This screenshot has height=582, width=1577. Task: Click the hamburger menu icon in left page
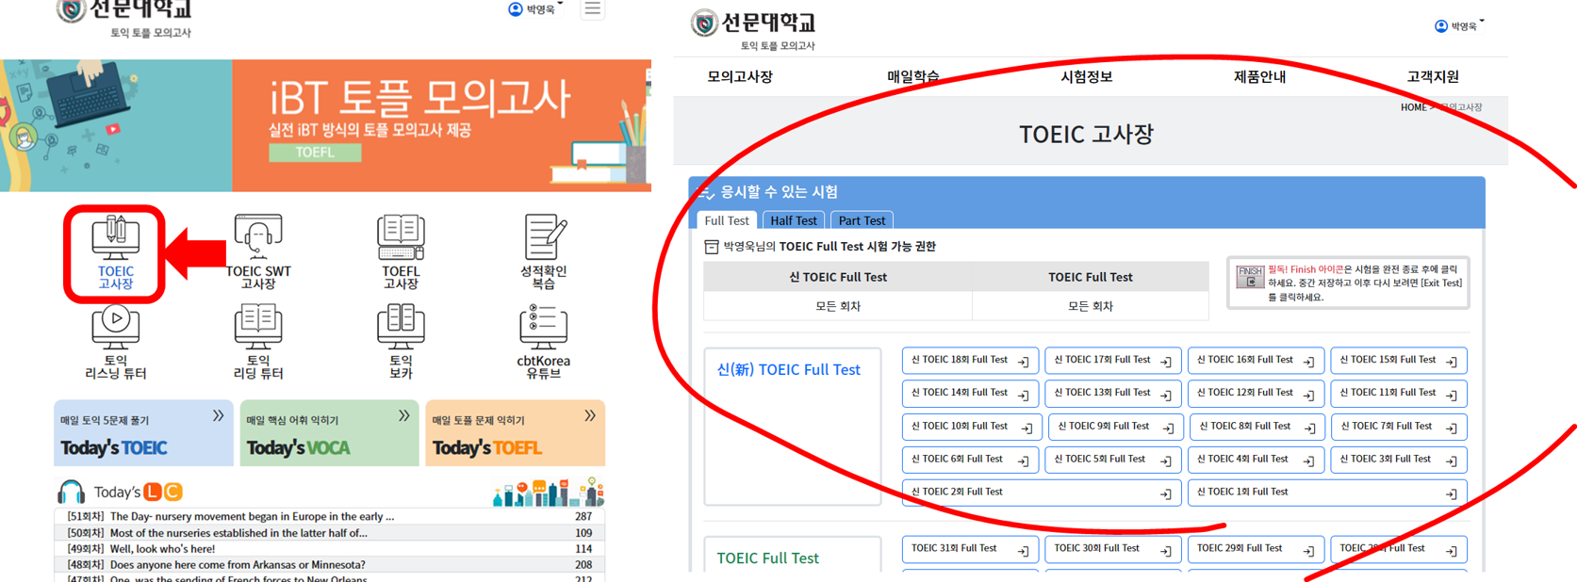pyautogui.click(x=592, y=9)
